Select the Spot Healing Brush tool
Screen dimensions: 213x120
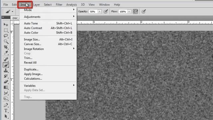pyautogui.click(x=6, y=59)
